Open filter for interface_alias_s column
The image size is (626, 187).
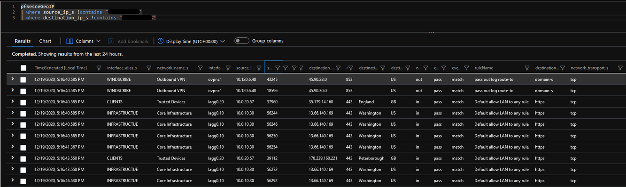(148, 68)
